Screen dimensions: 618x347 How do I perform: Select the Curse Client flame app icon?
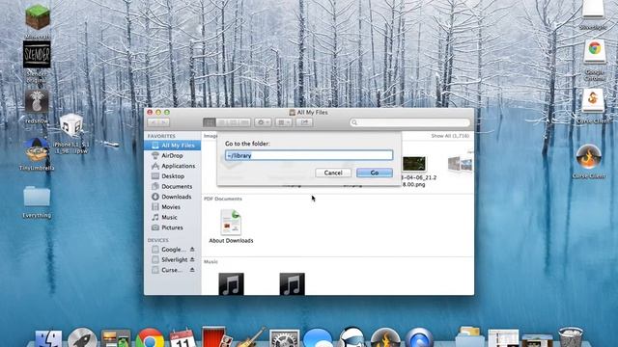pyautogui.click(x=588, y=156)
